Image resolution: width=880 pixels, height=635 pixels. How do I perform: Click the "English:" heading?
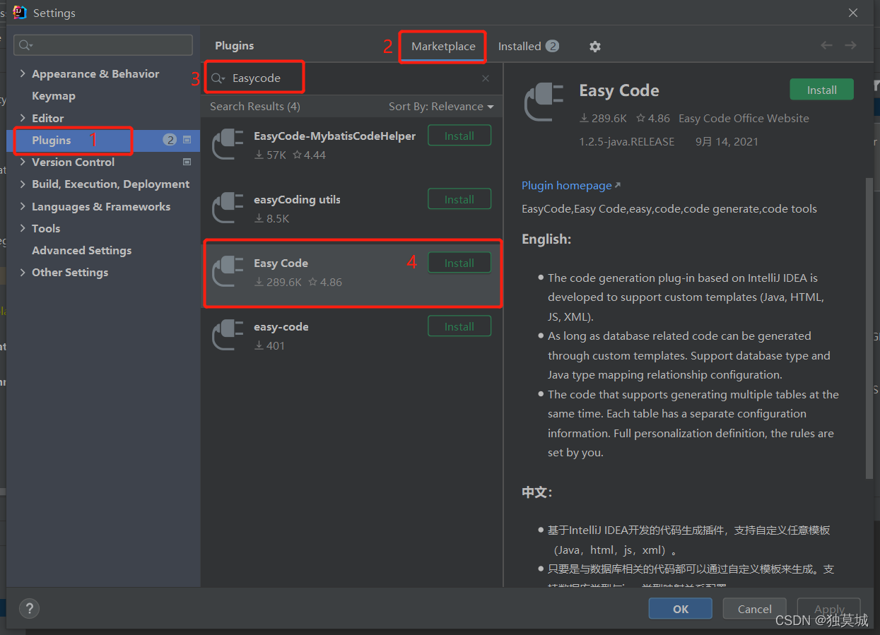[x=546, y=239]
